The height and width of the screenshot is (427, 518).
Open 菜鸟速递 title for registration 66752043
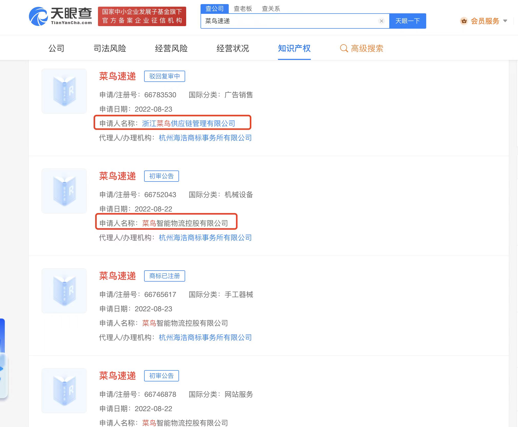click(117, 176)
